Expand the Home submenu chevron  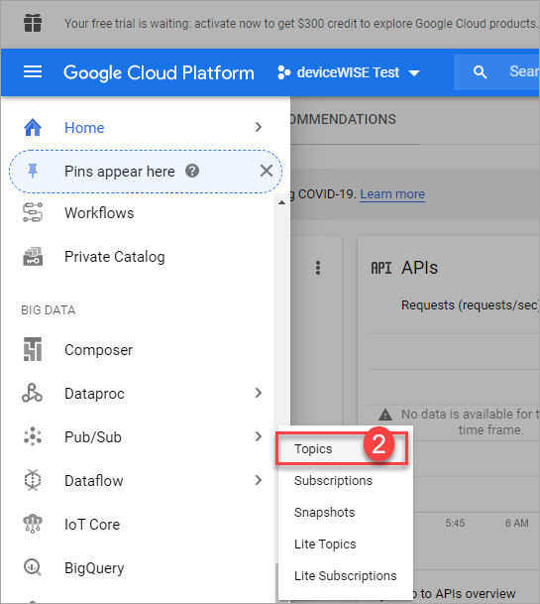(x=259, y=127)
